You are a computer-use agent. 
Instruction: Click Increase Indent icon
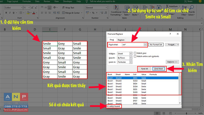[x=58, y=13]
